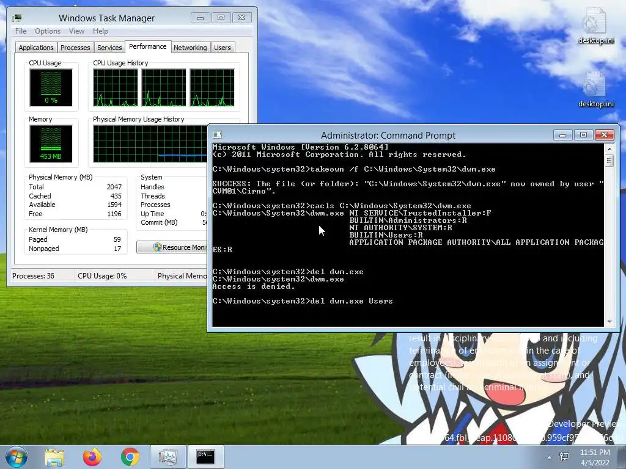The width and height of the screenshot is (626, 469).
Task: Launch Google Chrome from the taskbar
Action: [130, 457]
